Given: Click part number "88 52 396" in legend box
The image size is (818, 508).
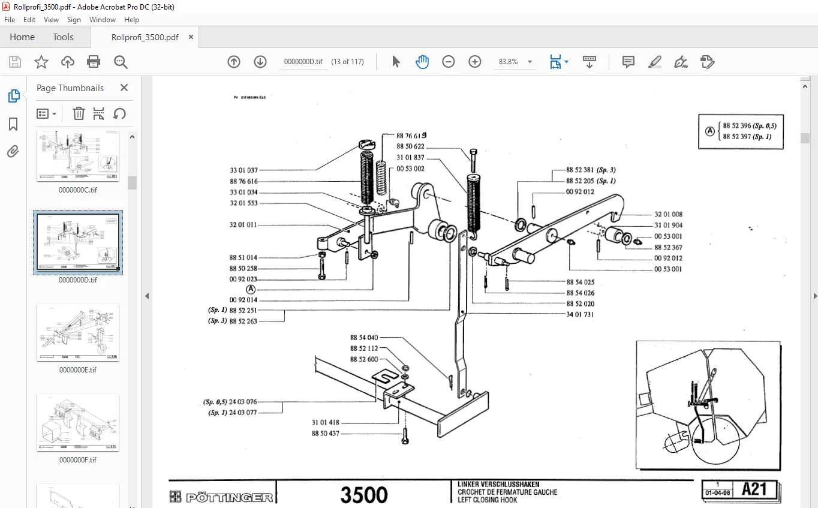Looking at the screenshot, I should pos(737,126).
